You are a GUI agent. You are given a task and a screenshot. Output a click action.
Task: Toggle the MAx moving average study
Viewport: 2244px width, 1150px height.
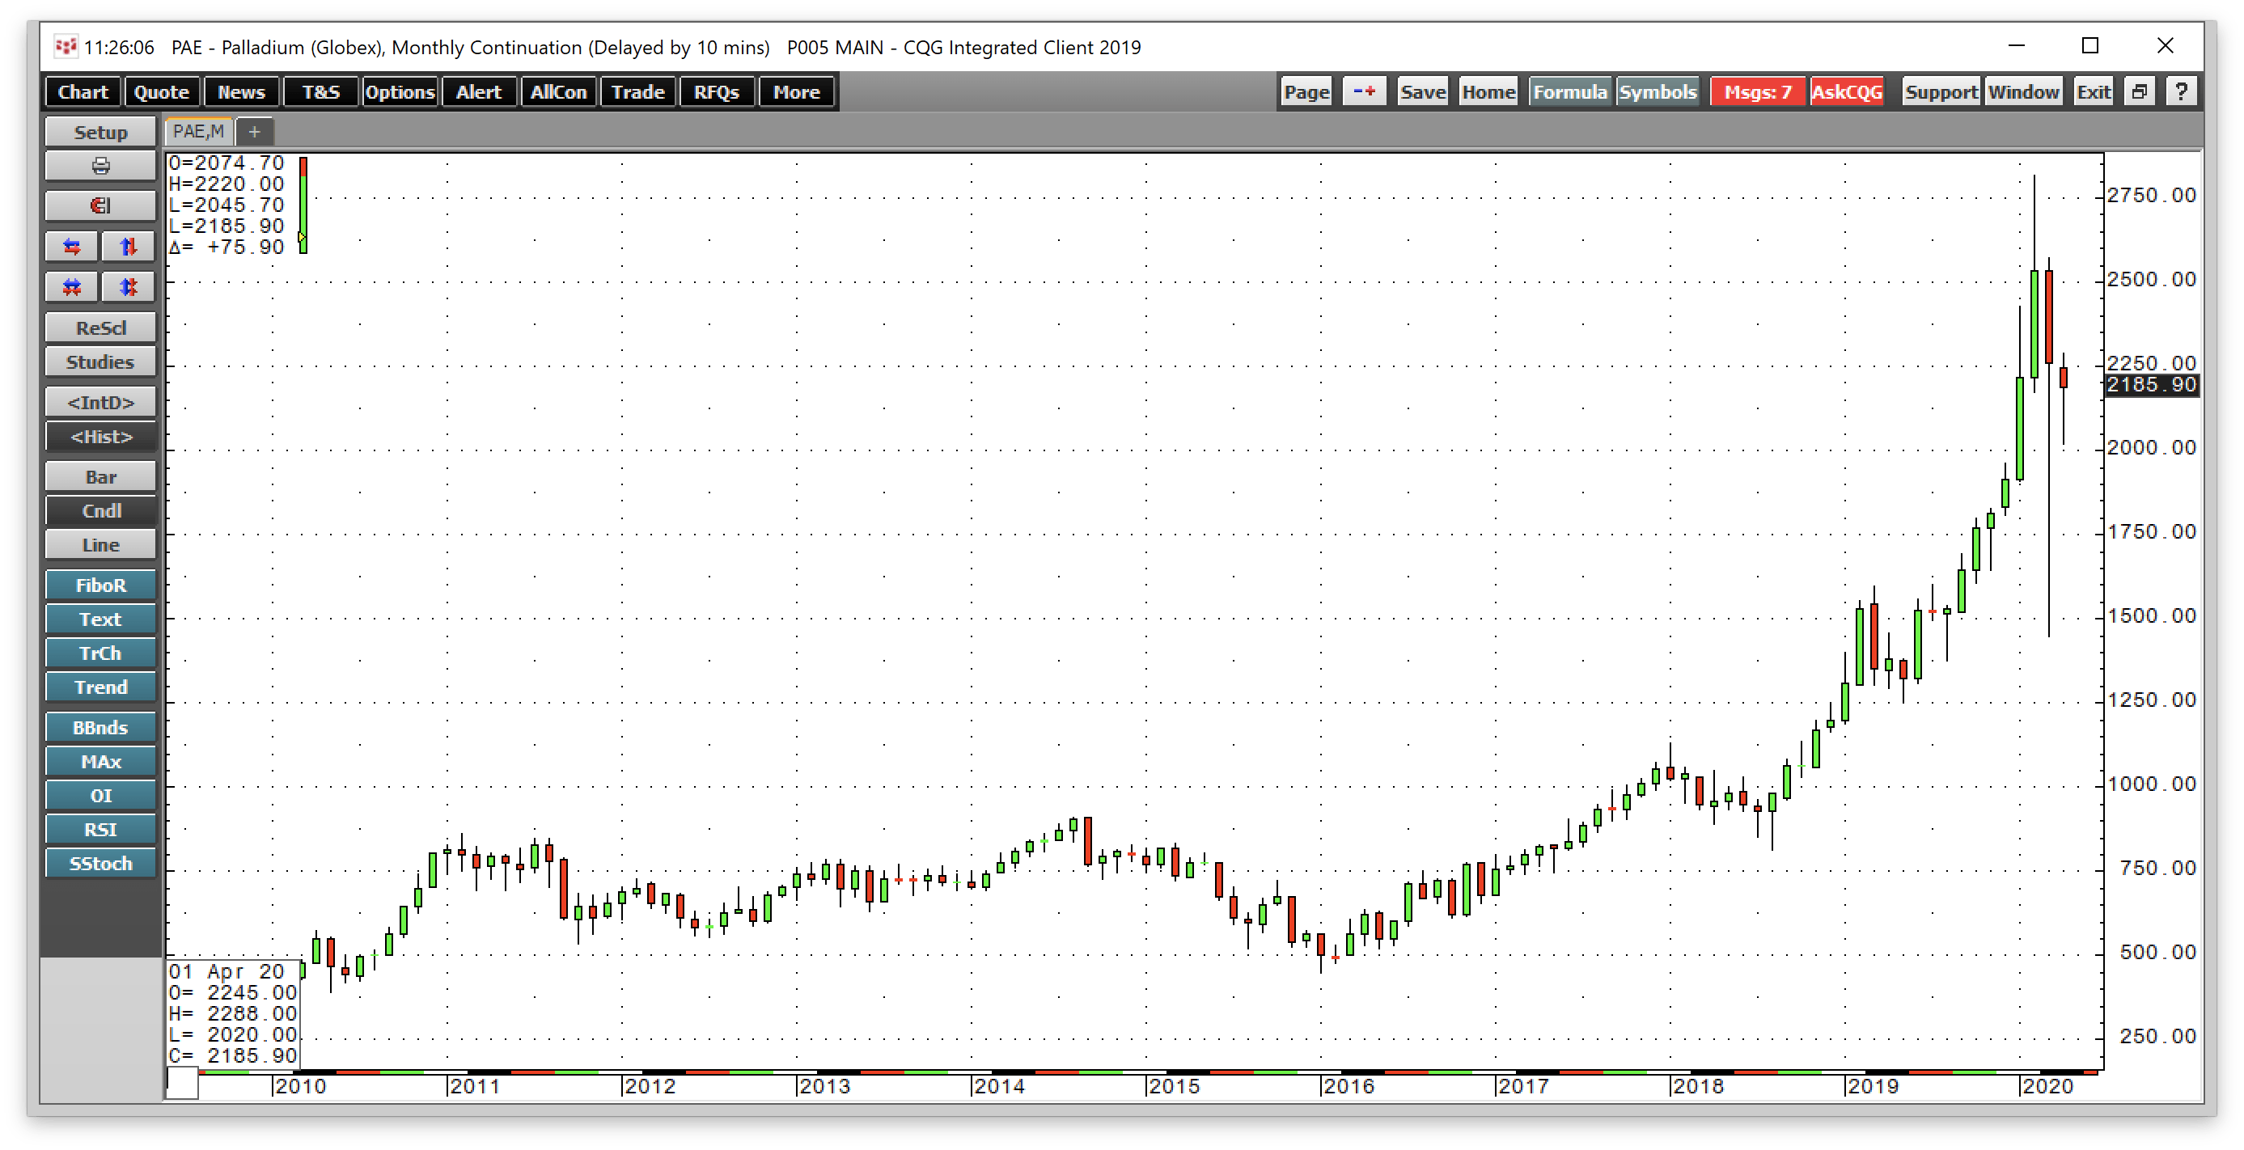(x=100, y=761)
